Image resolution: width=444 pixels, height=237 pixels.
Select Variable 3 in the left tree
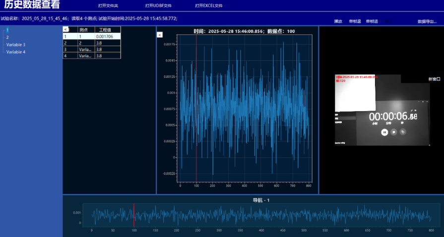[16, 45]
